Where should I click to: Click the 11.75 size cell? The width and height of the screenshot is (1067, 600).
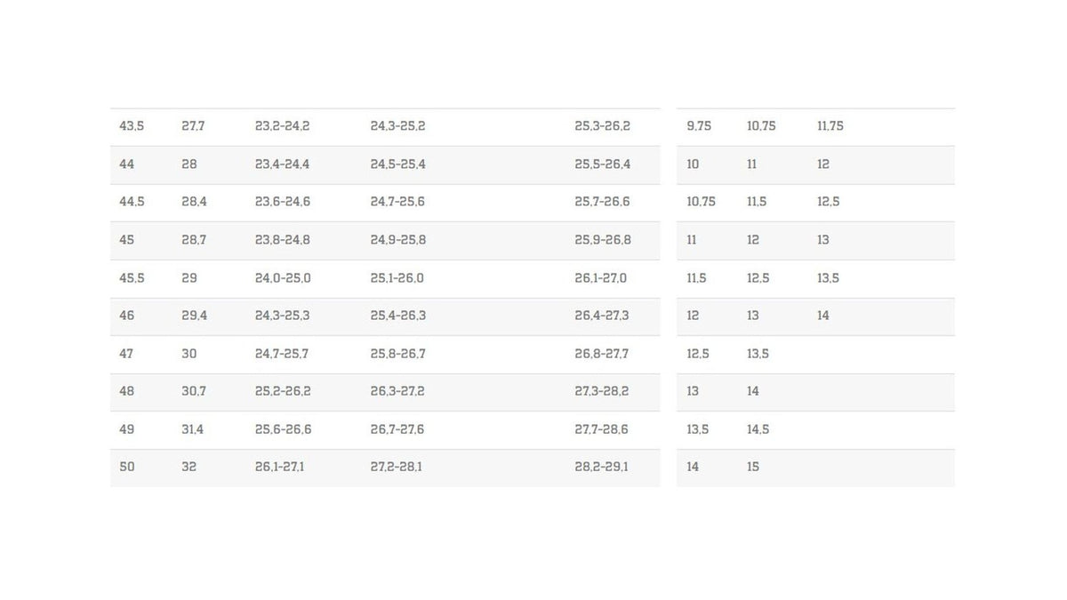coord(830,126)
